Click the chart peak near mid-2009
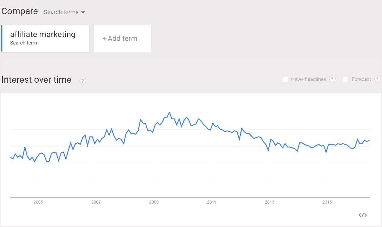 pos(169,112)
